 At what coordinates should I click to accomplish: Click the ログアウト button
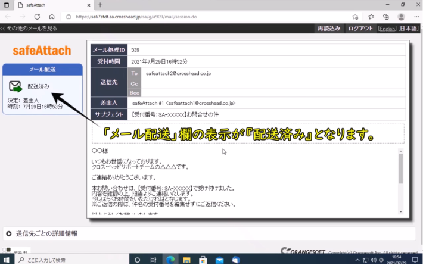(360, 29)
